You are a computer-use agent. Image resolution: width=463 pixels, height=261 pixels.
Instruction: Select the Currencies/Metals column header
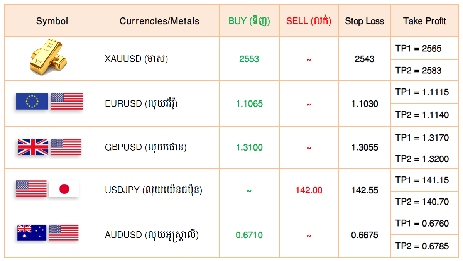(x=160, y=21)
